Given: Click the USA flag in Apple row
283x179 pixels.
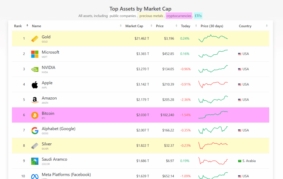Looking at the screenshot, I should [240, 84].
